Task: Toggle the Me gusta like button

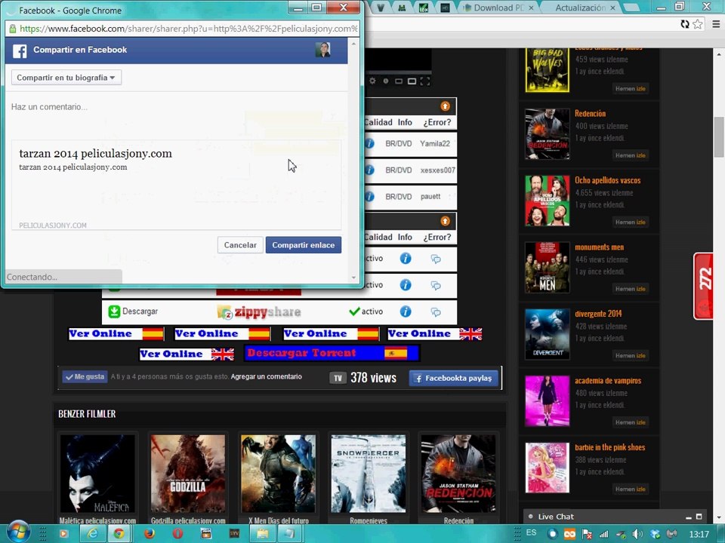Action: point(85,377)
